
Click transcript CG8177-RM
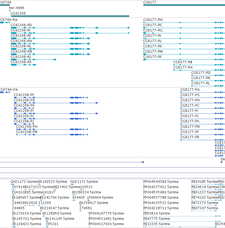point(153,52)
